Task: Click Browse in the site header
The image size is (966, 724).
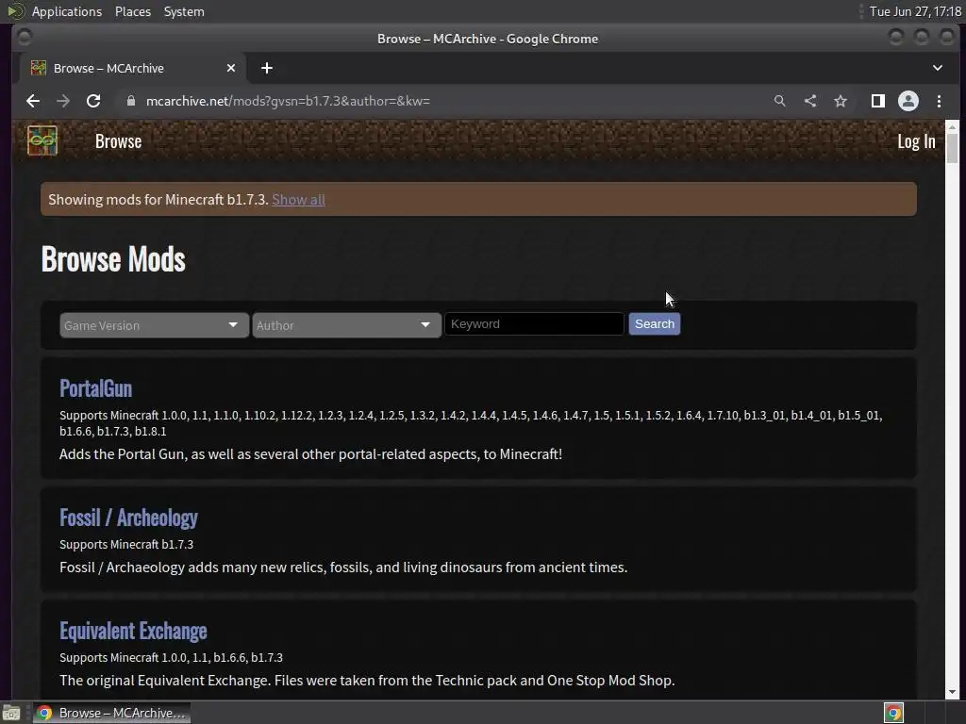Action: tap(118, 141)
